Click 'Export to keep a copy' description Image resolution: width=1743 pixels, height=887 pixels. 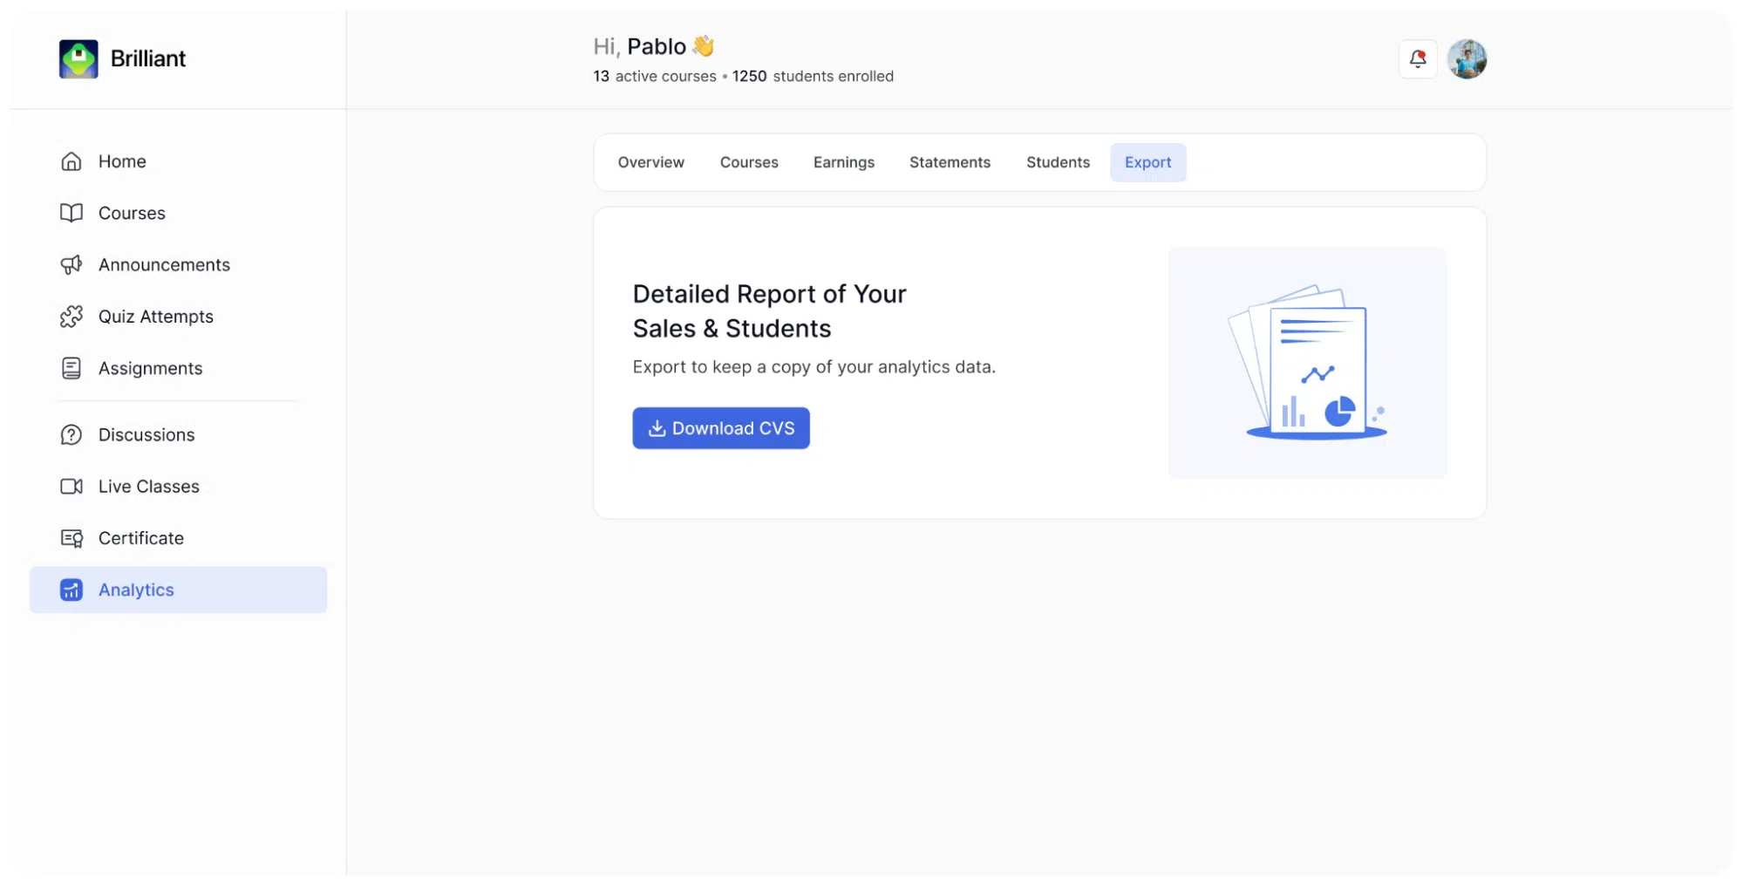tap(814, 367)
